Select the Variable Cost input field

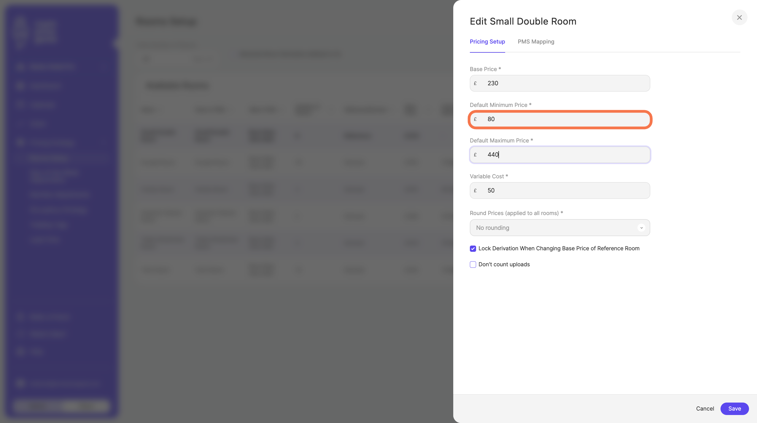click(x=560, y=190)
